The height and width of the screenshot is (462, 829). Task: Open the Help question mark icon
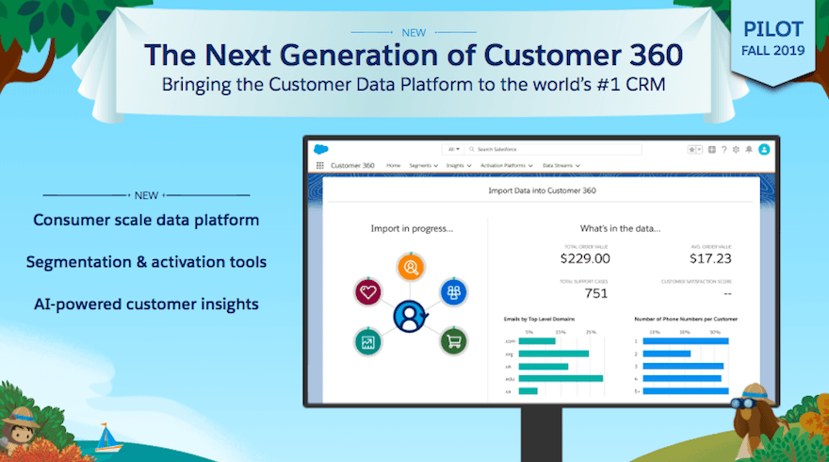723,149
